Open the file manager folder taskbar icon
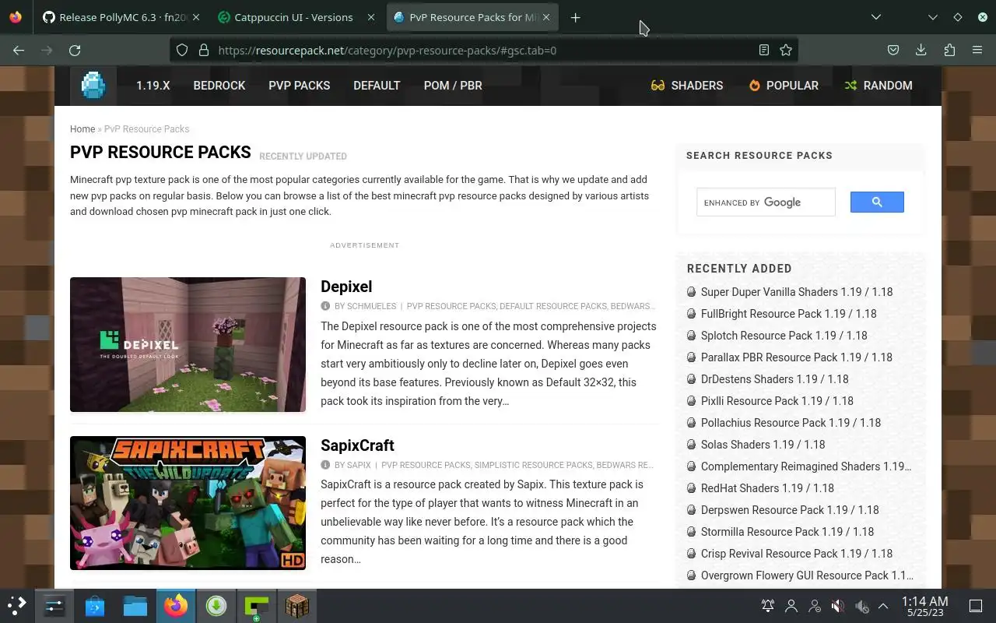996x623 pixels. (x=135, y=605)
